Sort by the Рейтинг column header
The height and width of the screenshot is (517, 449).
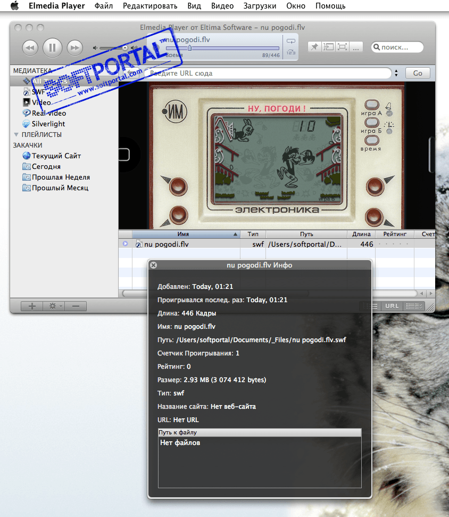click(395, 234)
